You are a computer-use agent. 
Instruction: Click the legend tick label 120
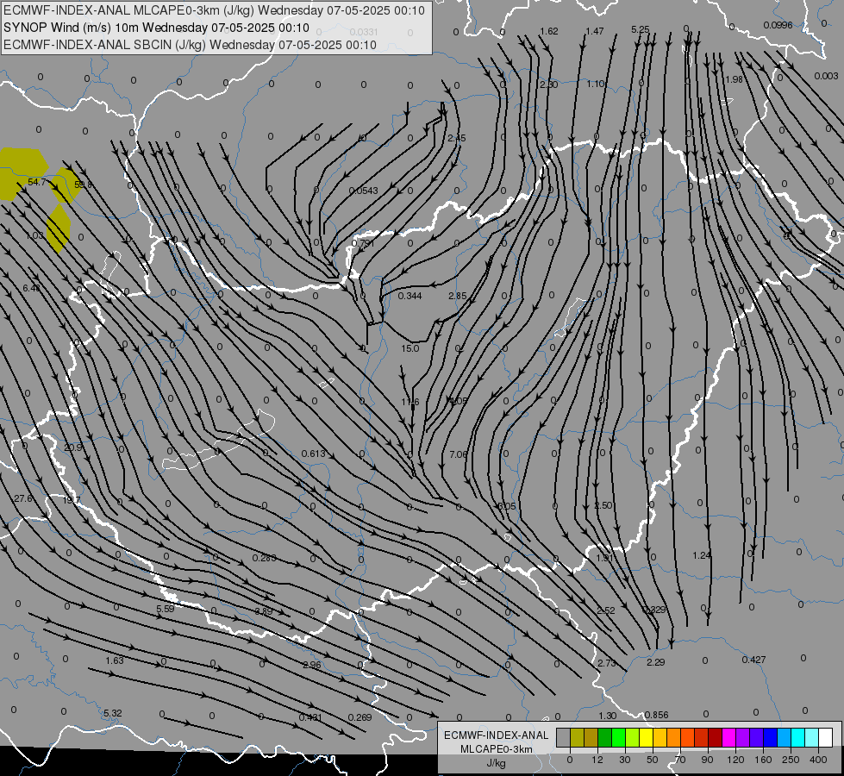735,760
